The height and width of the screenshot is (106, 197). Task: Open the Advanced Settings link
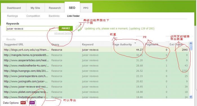[63, 33]
